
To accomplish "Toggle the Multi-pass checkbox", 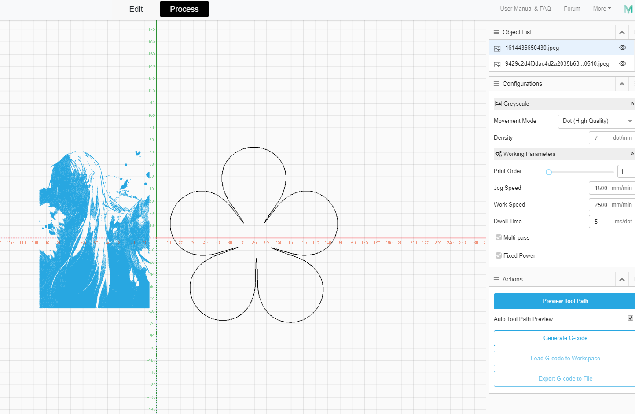I will click(499, 237).
